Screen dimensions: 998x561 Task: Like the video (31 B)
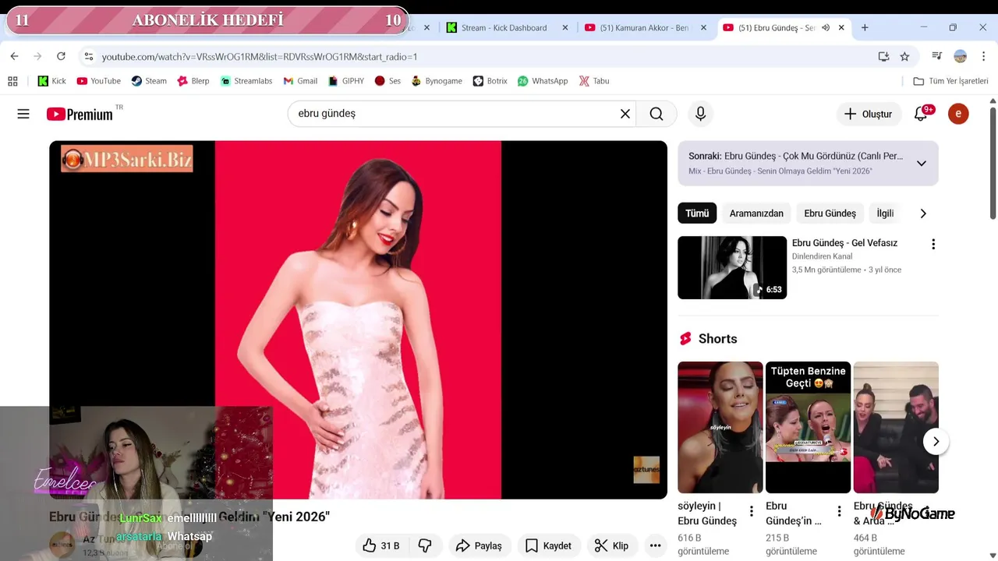coord(380,545)
